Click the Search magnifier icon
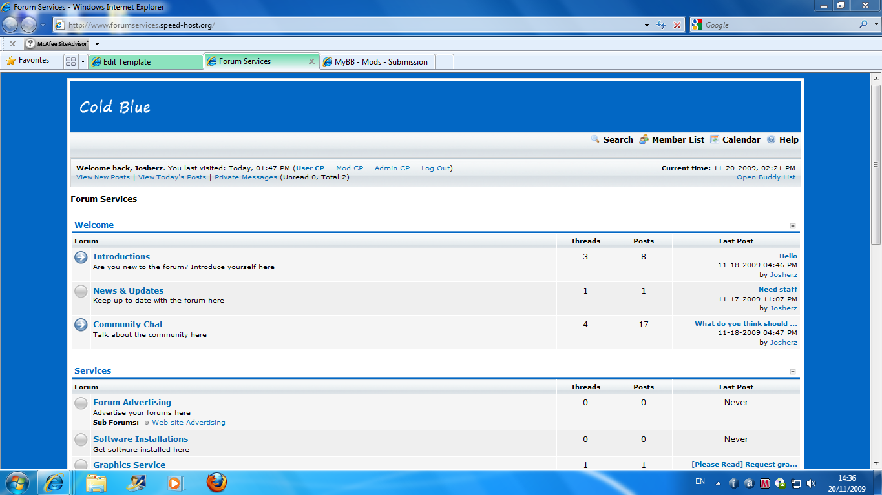 pyautogui.click(x=595, y=139)
